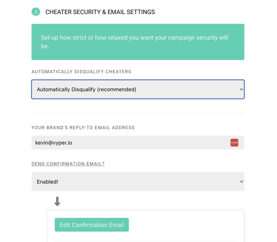This screenshot has width=277, height=242.
Task: Click the 'Automatically Disqualify Cheaters' label
Action: pyautogui.click(x=81, y=72)
